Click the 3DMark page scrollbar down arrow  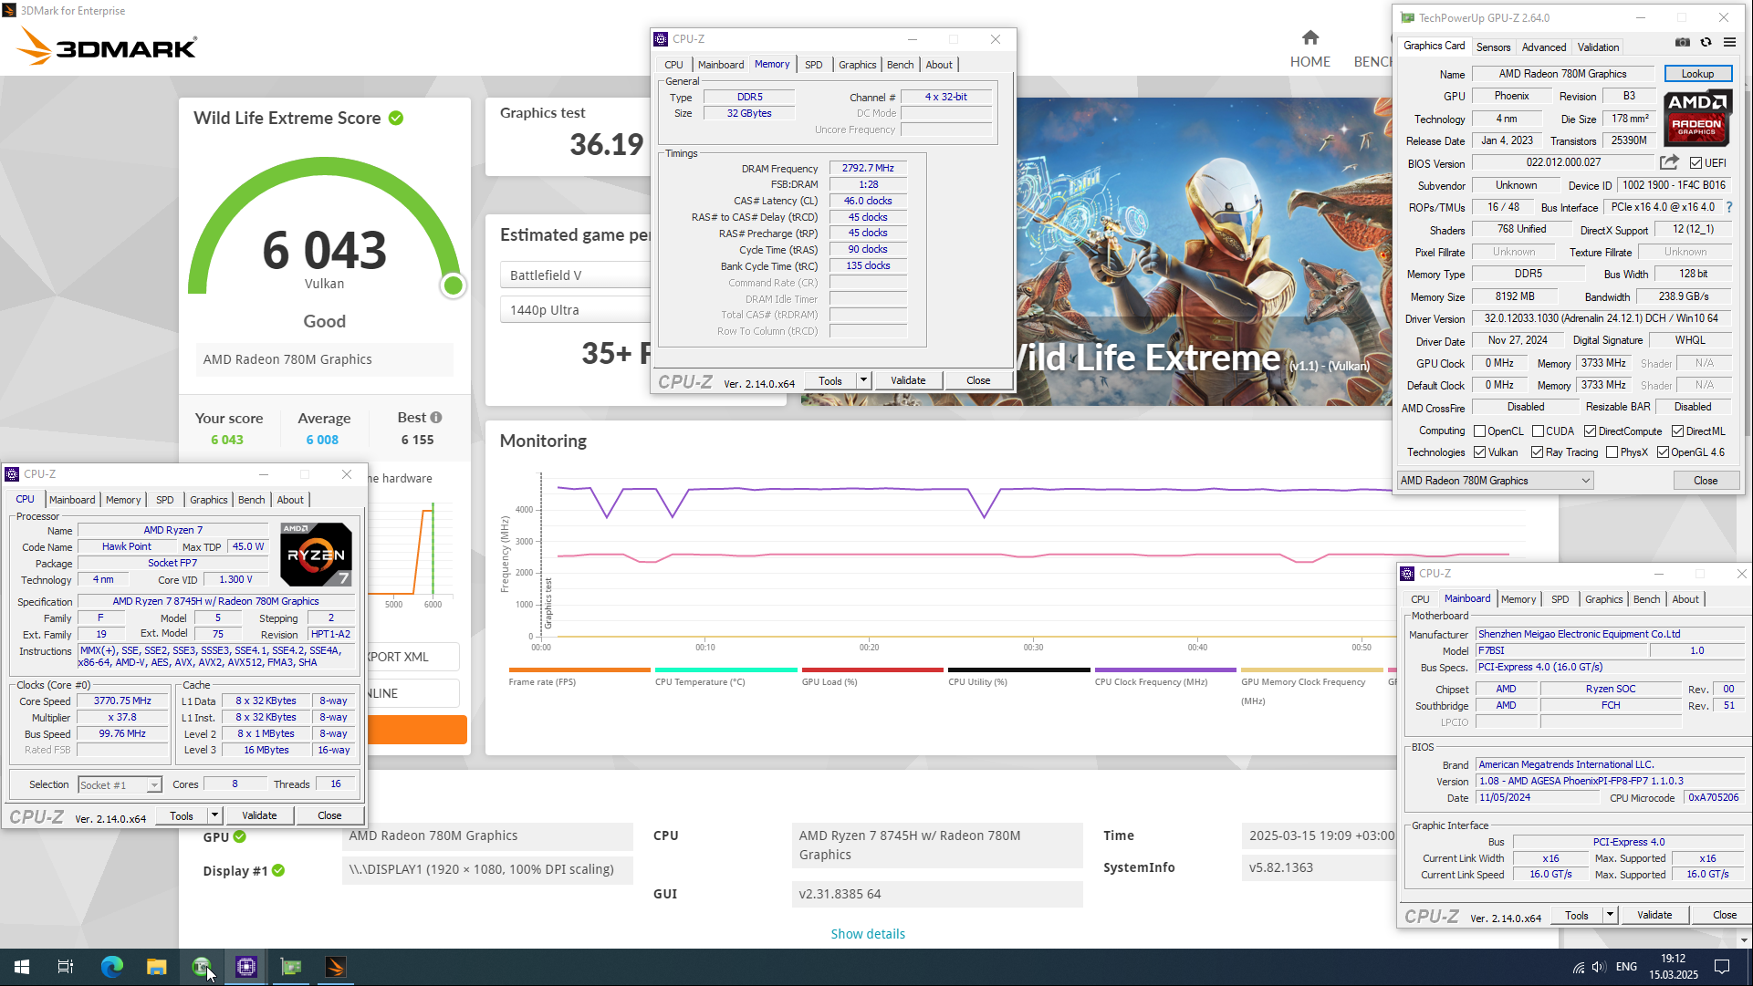click(x=1745, y=940)
